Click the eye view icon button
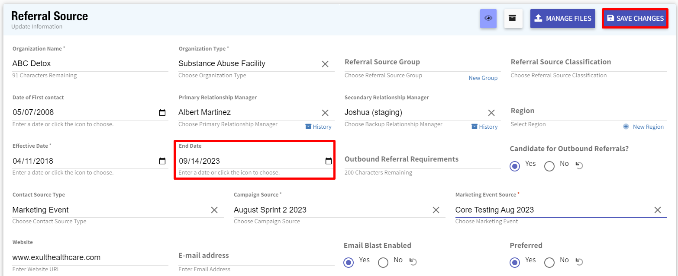The image size is (678, 276). point(488,18)
